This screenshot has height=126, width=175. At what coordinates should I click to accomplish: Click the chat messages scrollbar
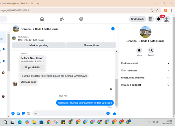117,92
